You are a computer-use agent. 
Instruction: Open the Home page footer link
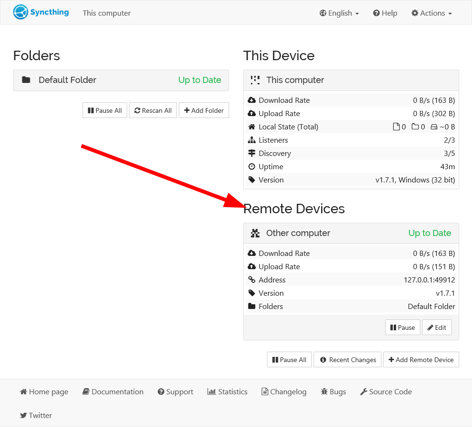(x=44, y=392)
